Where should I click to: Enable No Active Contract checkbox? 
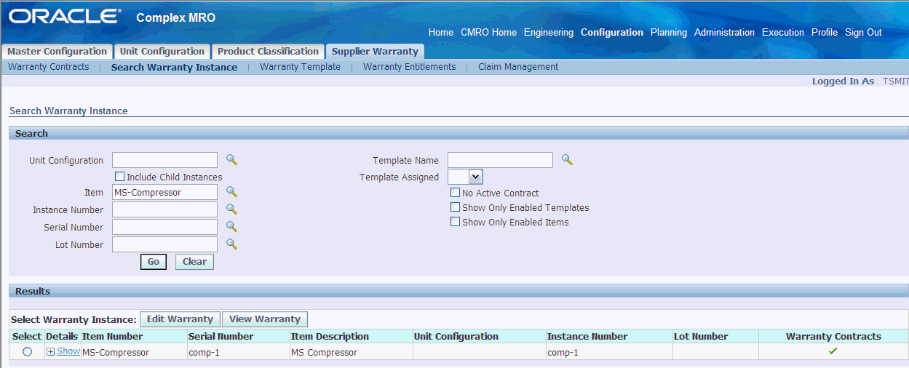click(455, 193)
